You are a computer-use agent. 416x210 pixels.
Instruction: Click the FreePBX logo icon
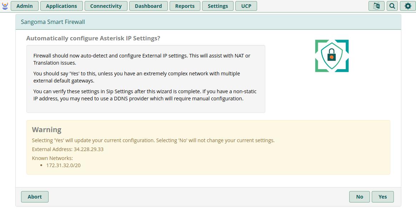pyautogui.click(x=5, y=6)
